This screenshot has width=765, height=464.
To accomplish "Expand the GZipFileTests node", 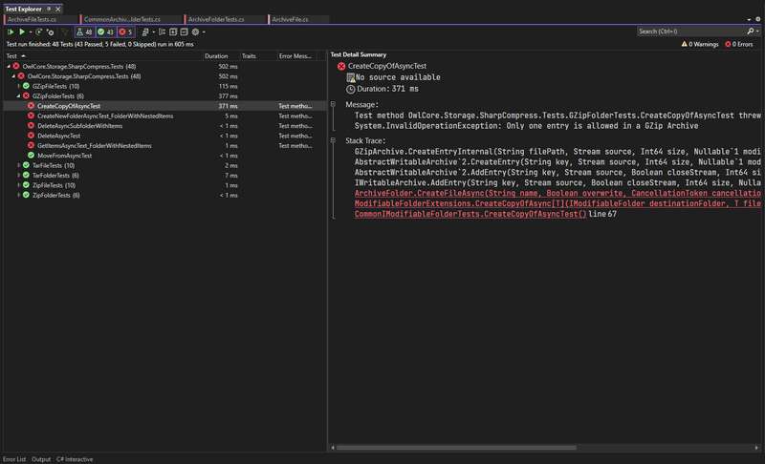I will pos(18,86).
